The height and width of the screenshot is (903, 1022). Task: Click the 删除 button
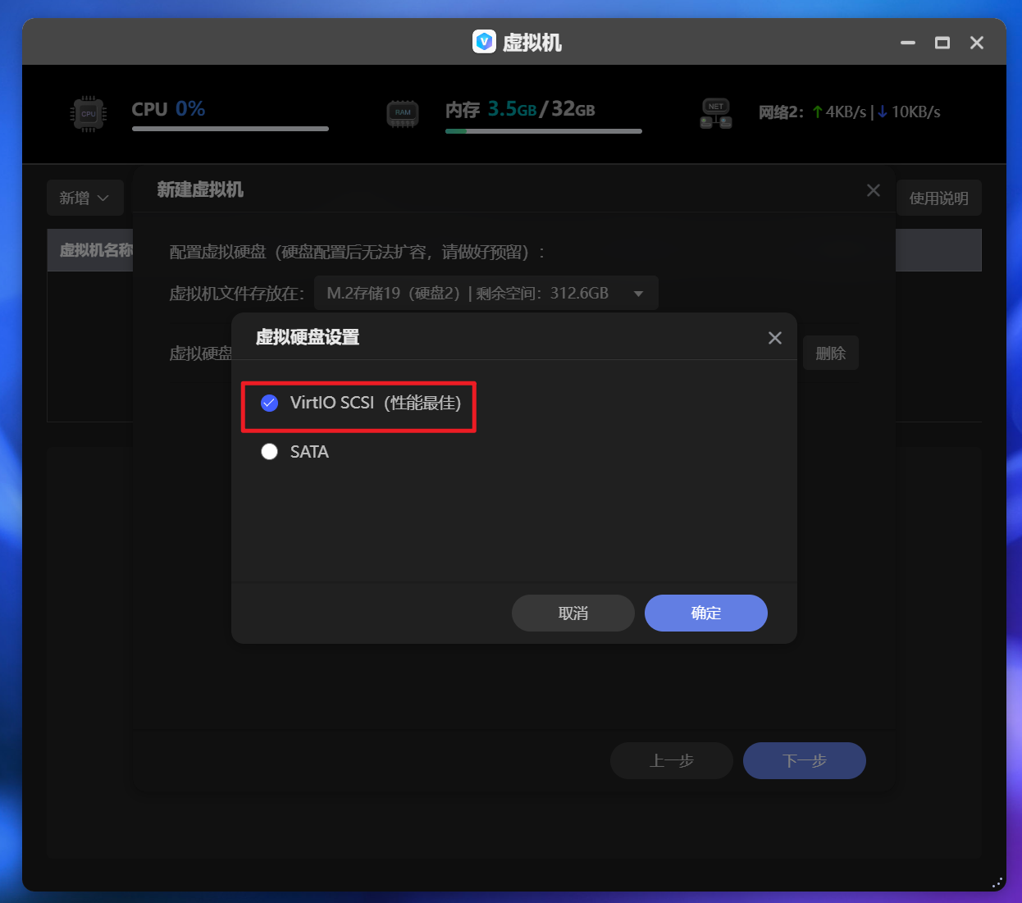[830, 353]
